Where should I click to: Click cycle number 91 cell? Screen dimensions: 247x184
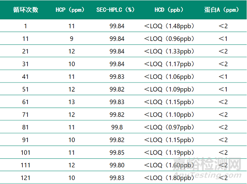(25, 140)
